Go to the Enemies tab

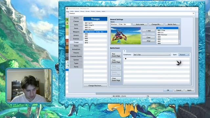(x=76, y=39)
